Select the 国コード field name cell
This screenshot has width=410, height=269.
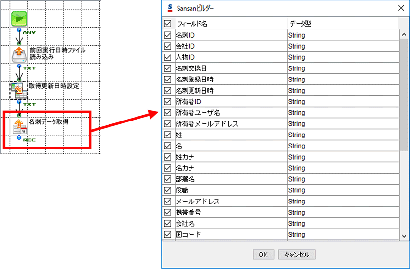click(x=231, y=234)
